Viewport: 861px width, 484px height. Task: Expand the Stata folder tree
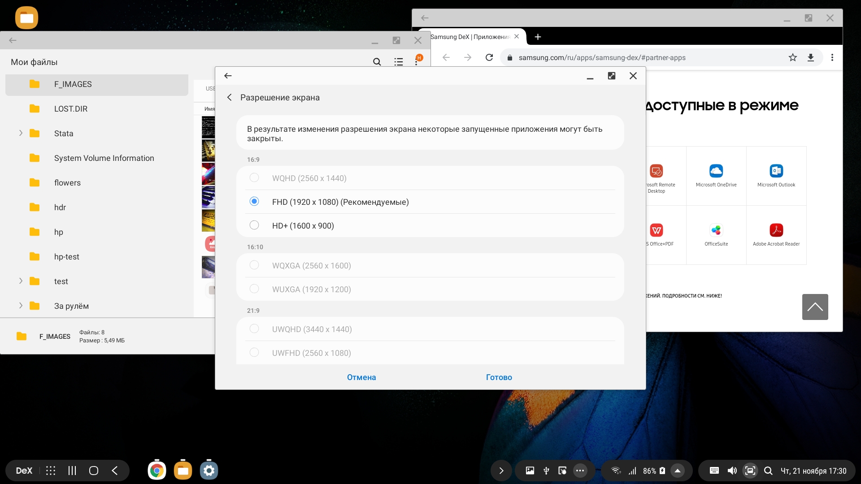pyautogui.click(x=21, y=133)
